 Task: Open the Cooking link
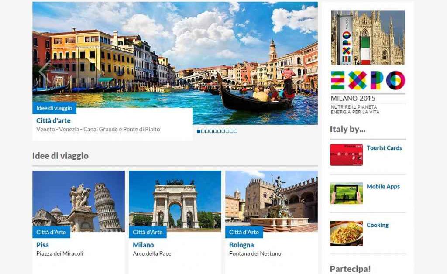378,225
